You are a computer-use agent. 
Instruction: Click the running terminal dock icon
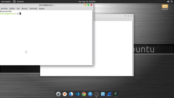[97, 94]
